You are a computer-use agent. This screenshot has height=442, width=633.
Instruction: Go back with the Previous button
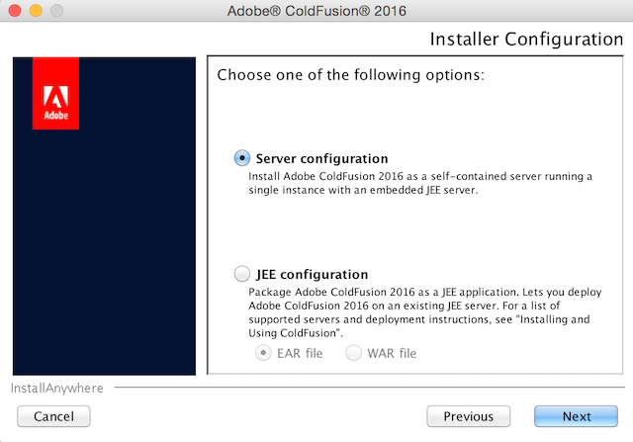click(468, 416)
